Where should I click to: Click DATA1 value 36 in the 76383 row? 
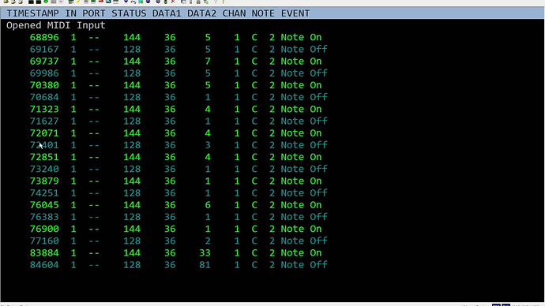(170, 217)
